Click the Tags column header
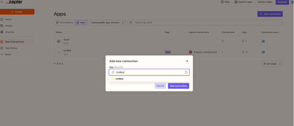Screen dimensions: 294x126 coord(167,32)
